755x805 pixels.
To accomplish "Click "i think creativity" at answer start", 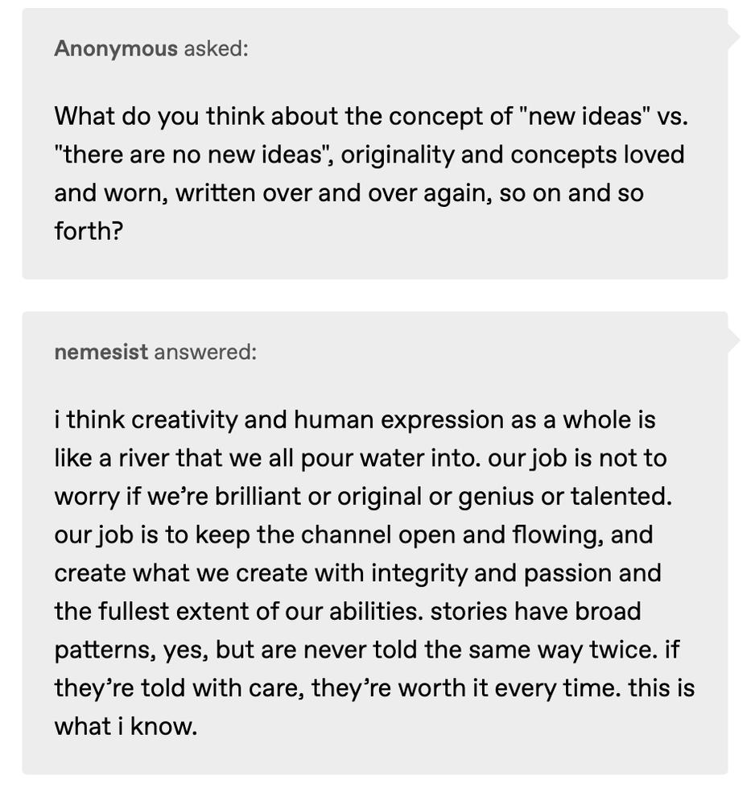I will pos(146,420).
